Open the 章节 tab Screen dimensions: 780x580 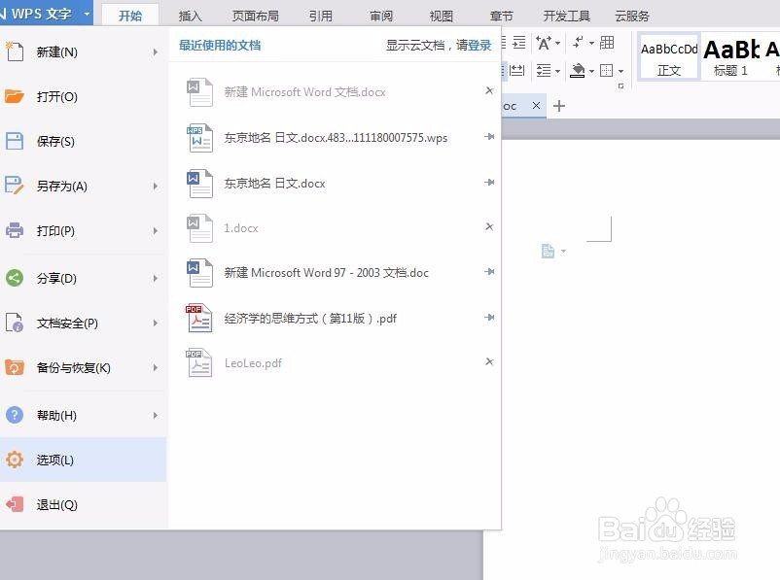(502, 16)
